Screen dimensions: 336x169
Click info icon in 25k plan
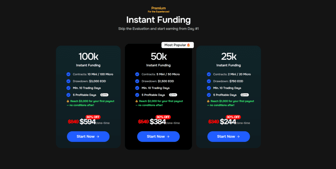[x=244, y=95]
